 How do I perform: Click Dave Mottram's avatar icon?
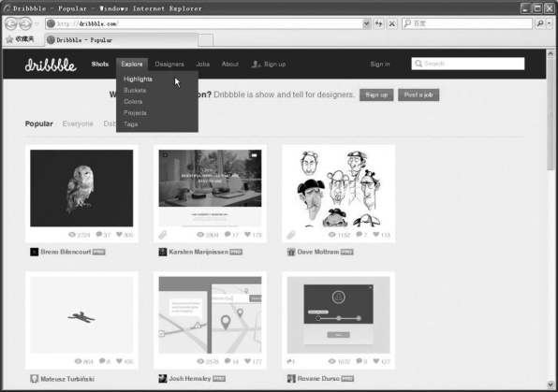point(291,253)
